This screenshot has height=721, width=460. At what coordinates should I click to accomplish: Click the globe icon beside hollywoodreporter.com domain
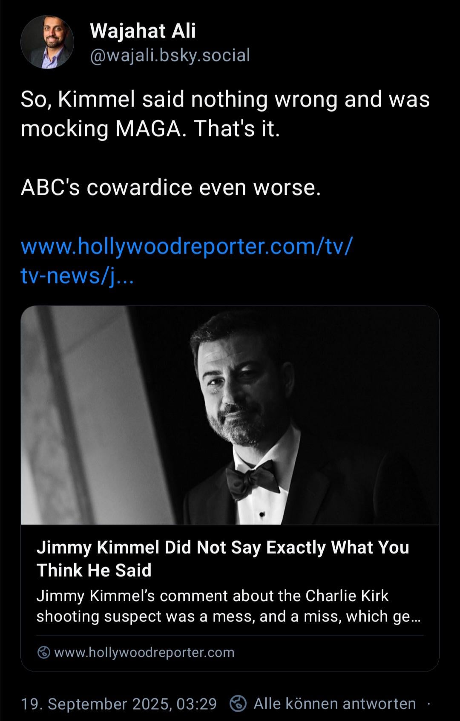[x=44, y=652]
